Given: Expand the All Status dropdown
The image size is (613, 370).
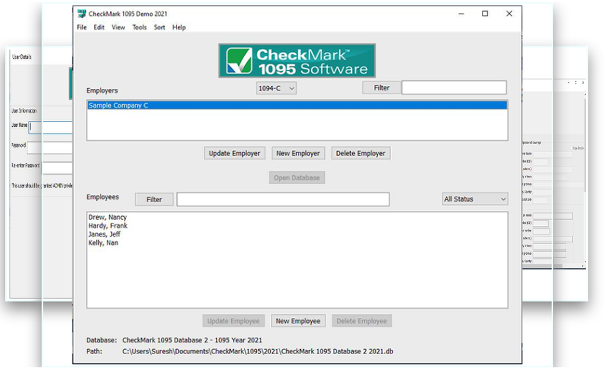Looking at the screenshot, I should point(474,199).
